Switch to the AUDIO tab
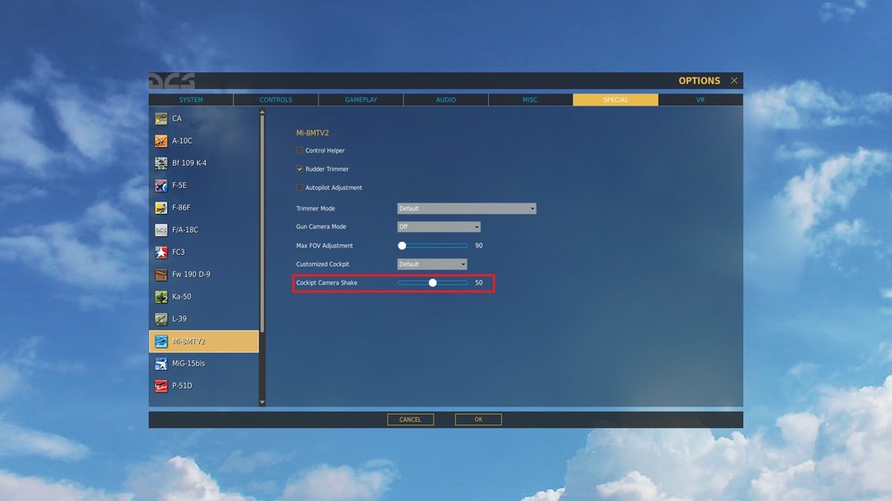 445,100
